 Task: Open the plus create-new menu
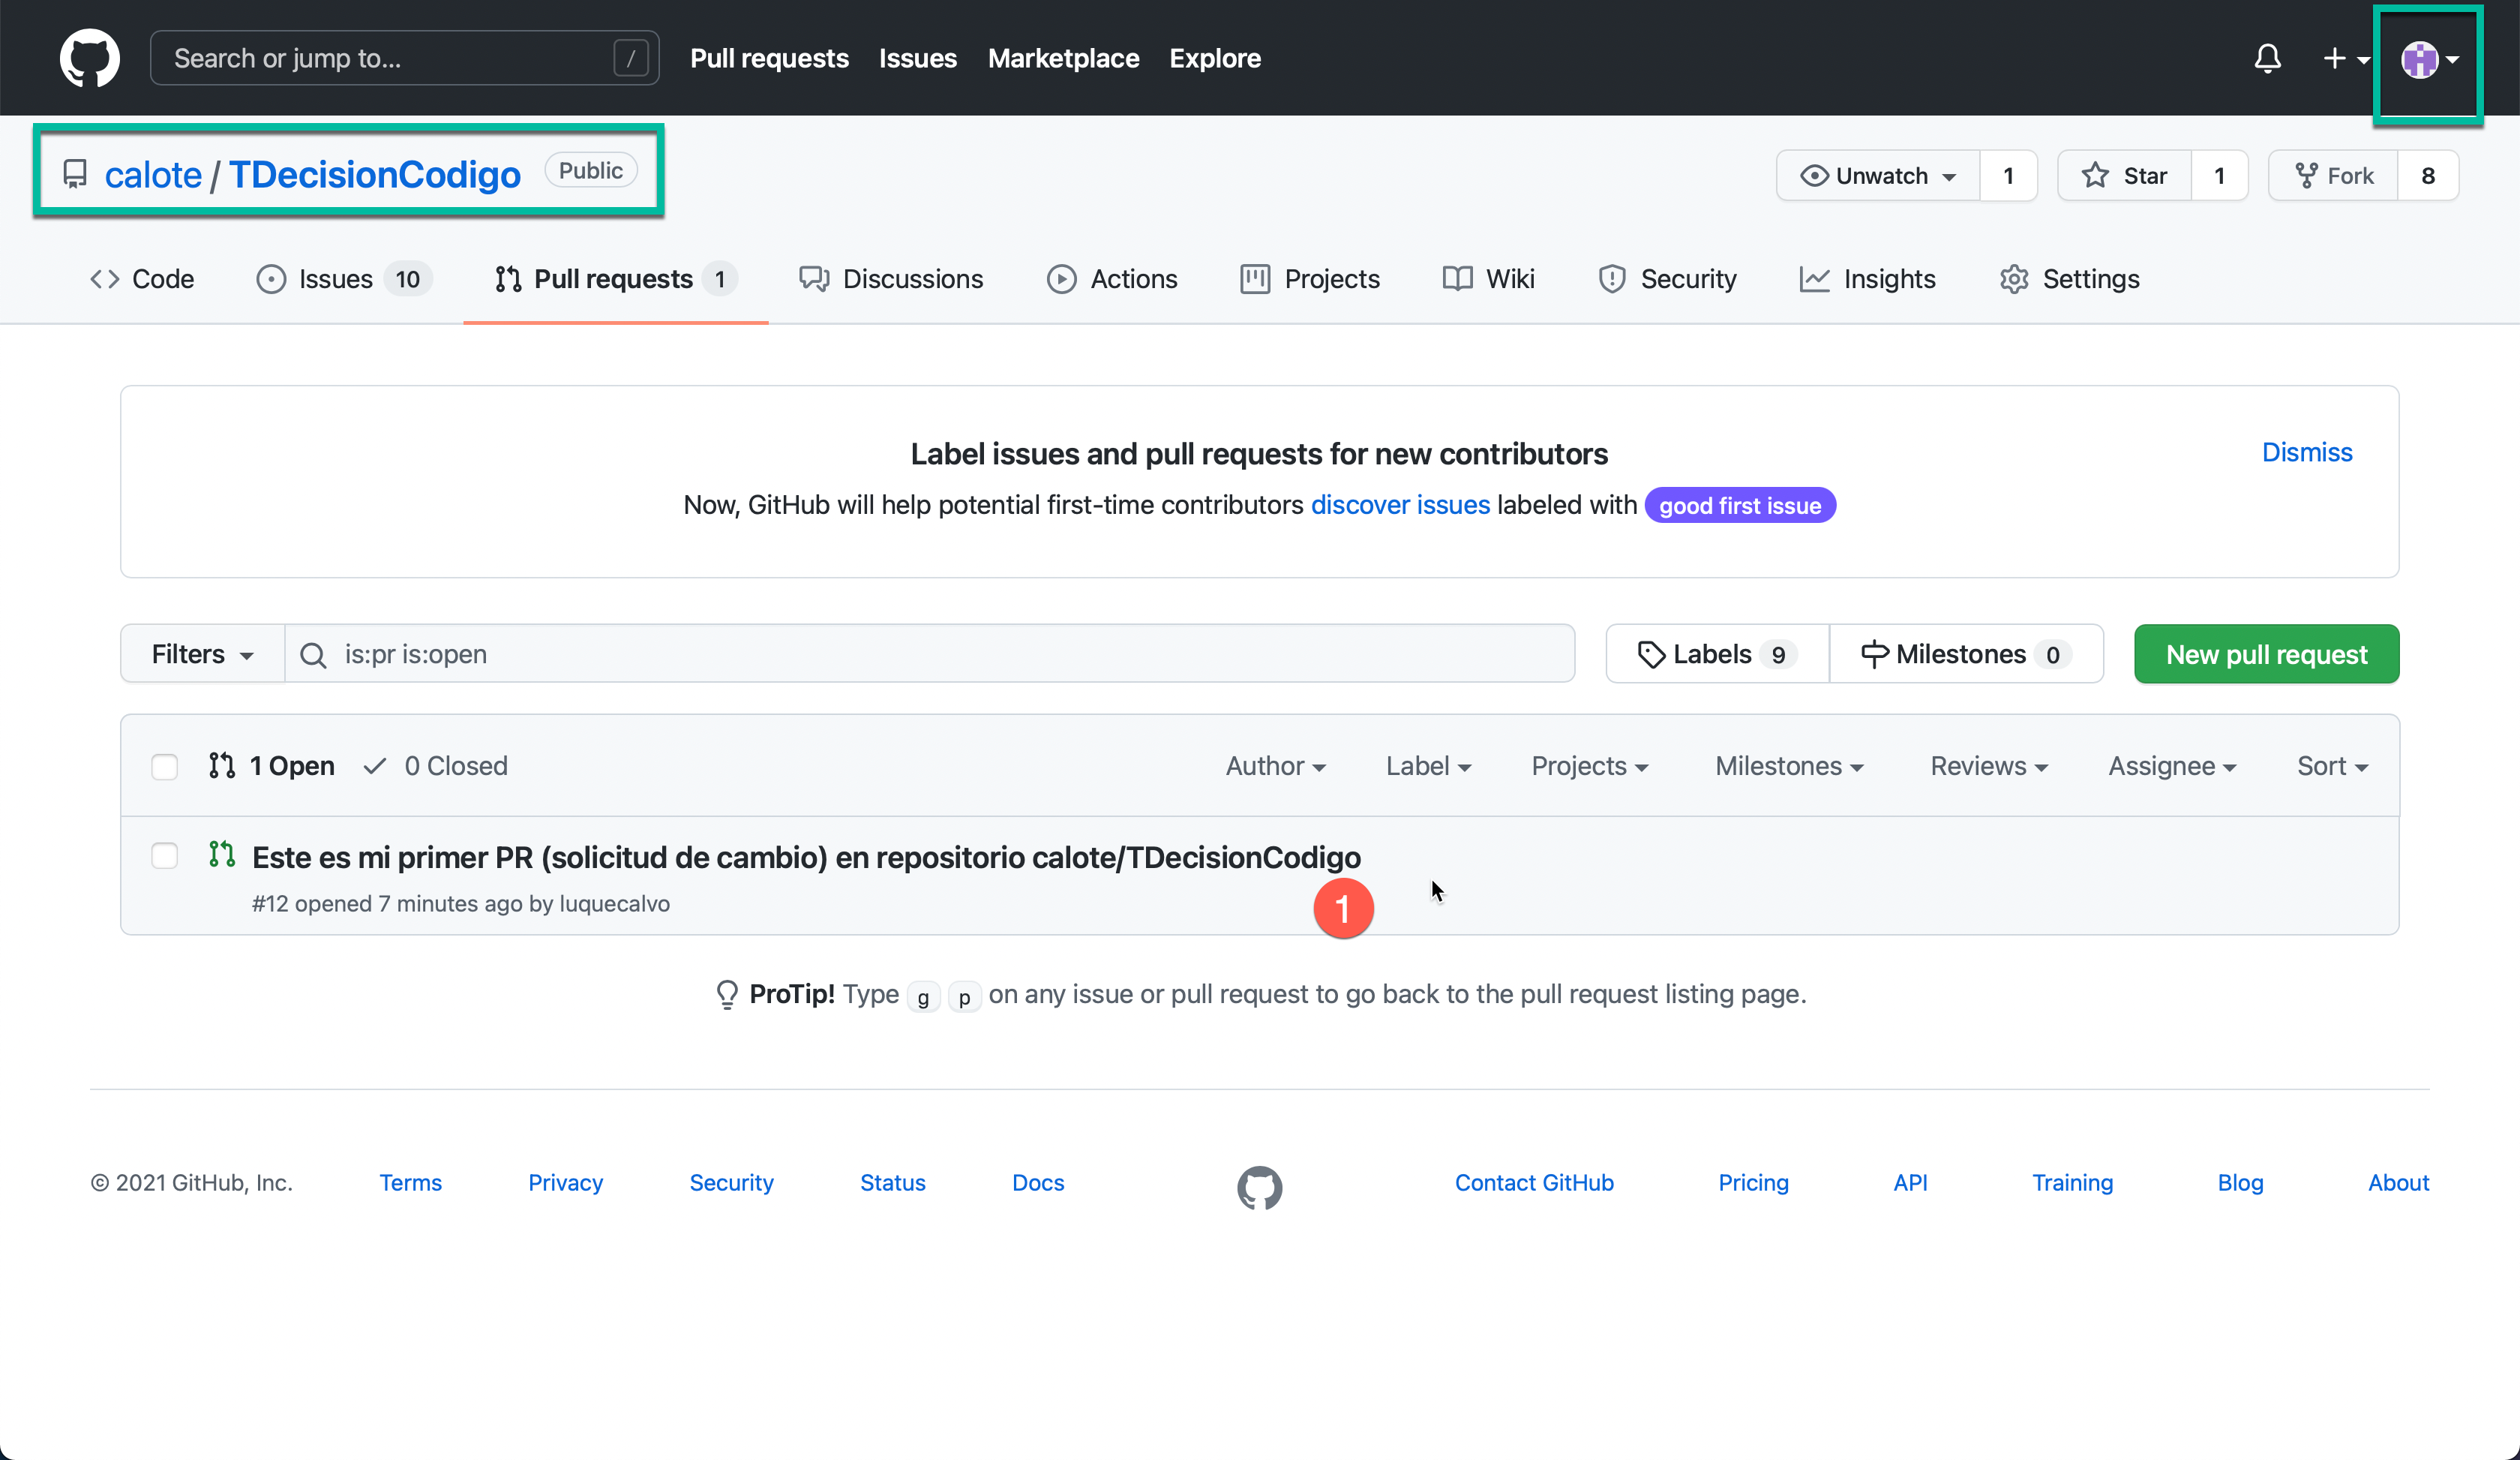pyautogui.click(x=2345, y=58)
